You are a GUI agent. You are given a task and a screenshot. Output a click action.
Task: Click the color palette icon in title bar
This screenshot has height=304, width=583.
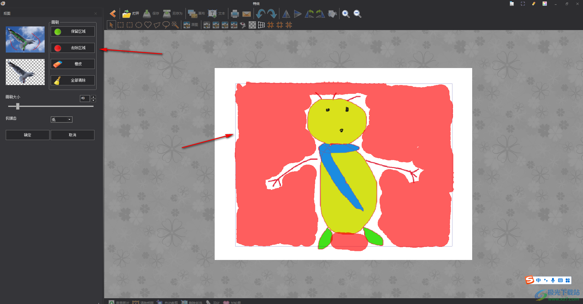[x=545, y=4]
